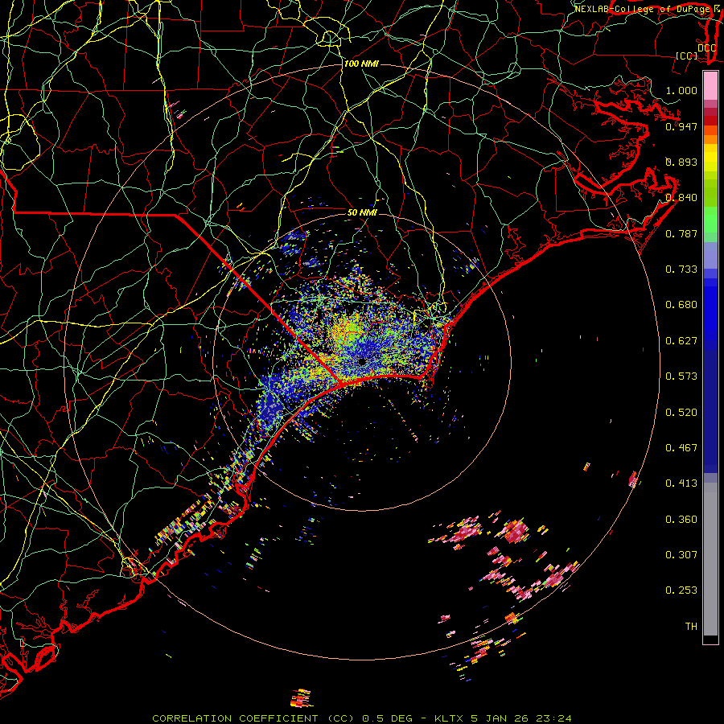Click the NEXLAB-College of DuPage header text
The image size is (724, 724).
point(642,9)
